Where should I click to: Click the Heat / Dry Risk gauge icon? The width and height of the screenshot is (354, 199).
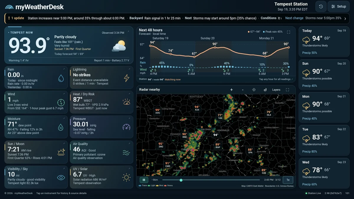(x=126, y=102)
